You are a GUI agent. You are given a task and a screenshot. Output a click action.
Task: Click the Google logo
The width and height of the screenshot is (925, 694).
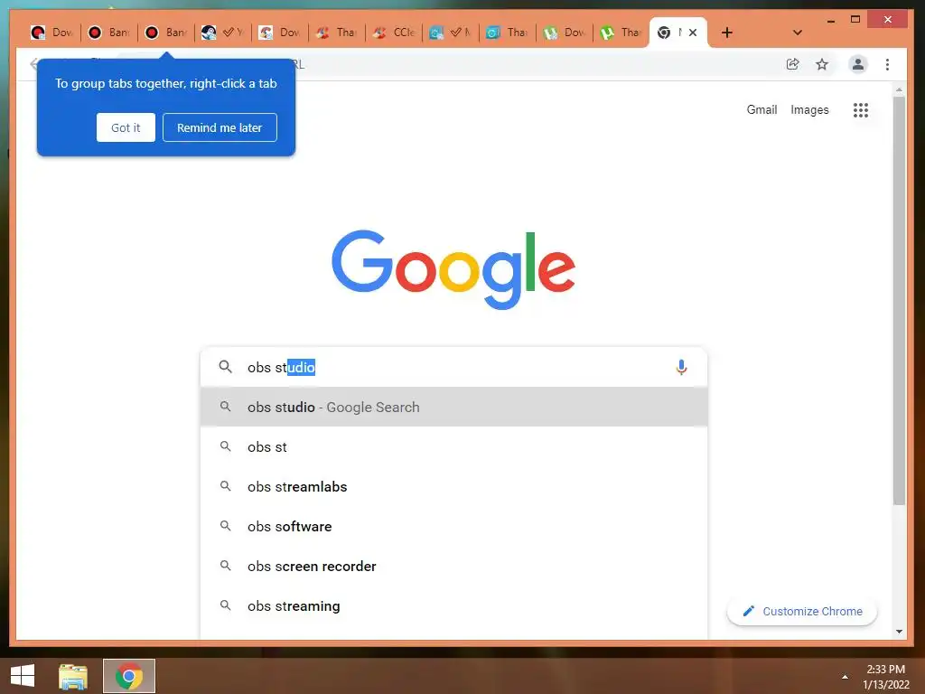[453, 269]
